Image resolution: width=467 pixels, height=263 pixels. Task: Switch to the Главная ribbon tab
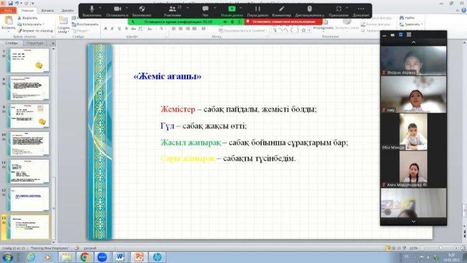(27, 11)
